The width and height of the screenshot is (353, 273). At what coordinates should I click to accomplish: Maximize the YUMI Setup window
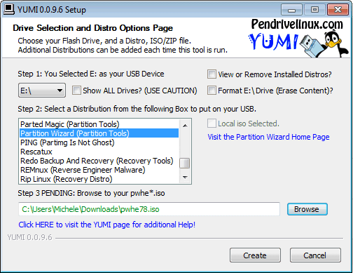click(314, 10)
